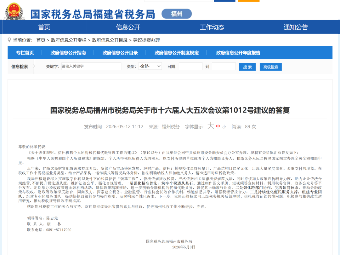
Task: Open the 福州 city selector badge
Action: [177, 14]
